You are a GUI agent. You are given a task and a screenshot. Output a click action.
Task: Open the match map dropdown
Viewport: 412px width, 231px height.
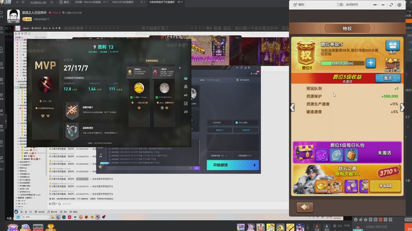click(x=245, y=156)
